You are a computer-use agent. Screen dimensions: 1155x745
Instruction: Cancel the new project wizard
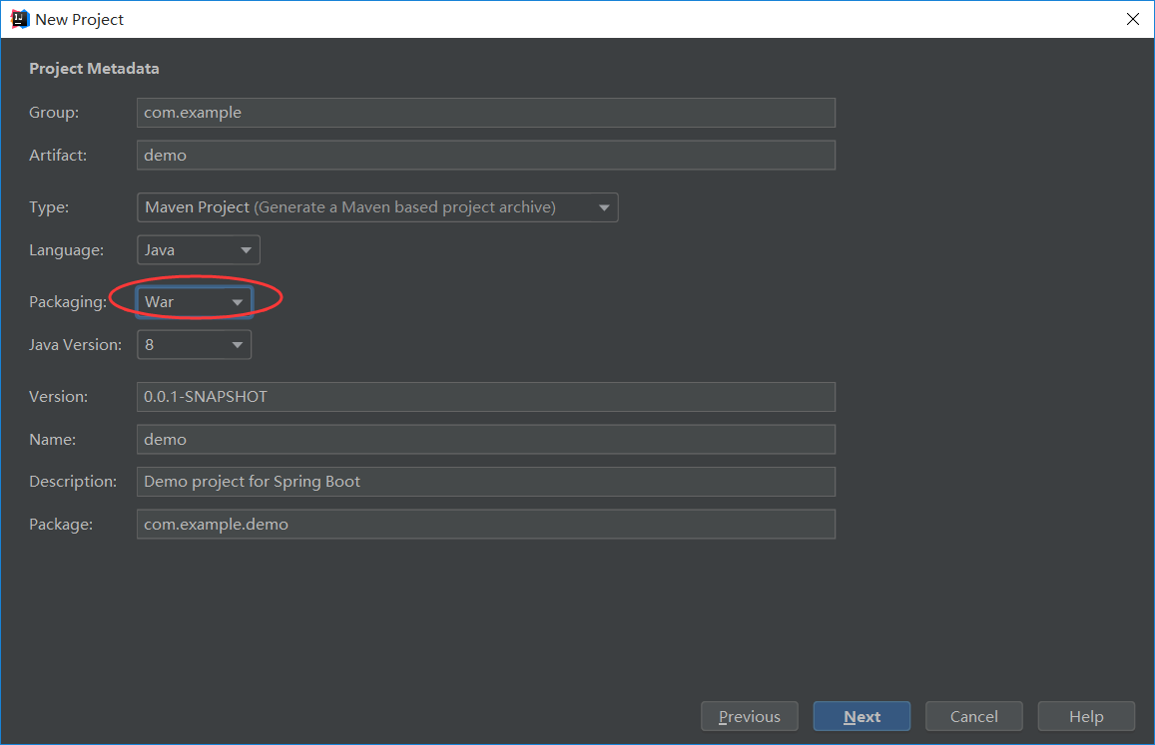click(974, 716)
